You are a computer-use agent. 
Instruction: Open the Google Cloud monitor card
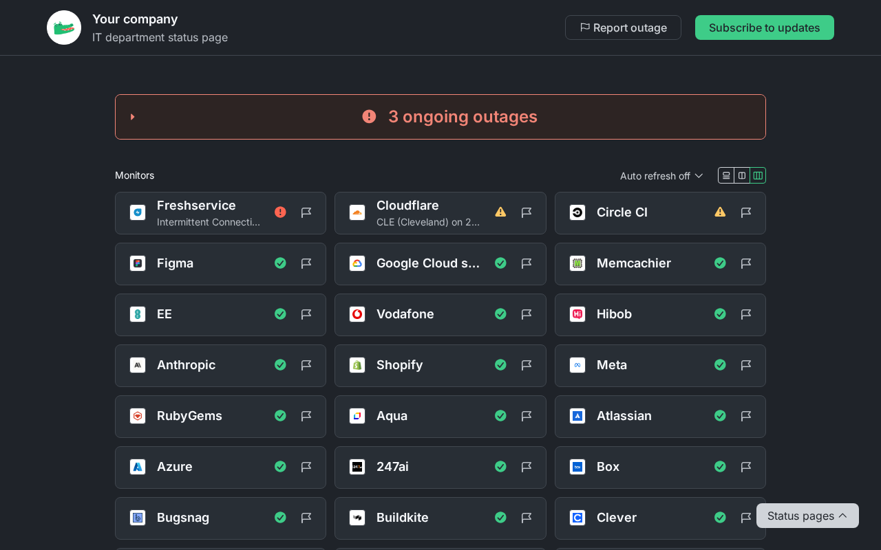[440, 264]
